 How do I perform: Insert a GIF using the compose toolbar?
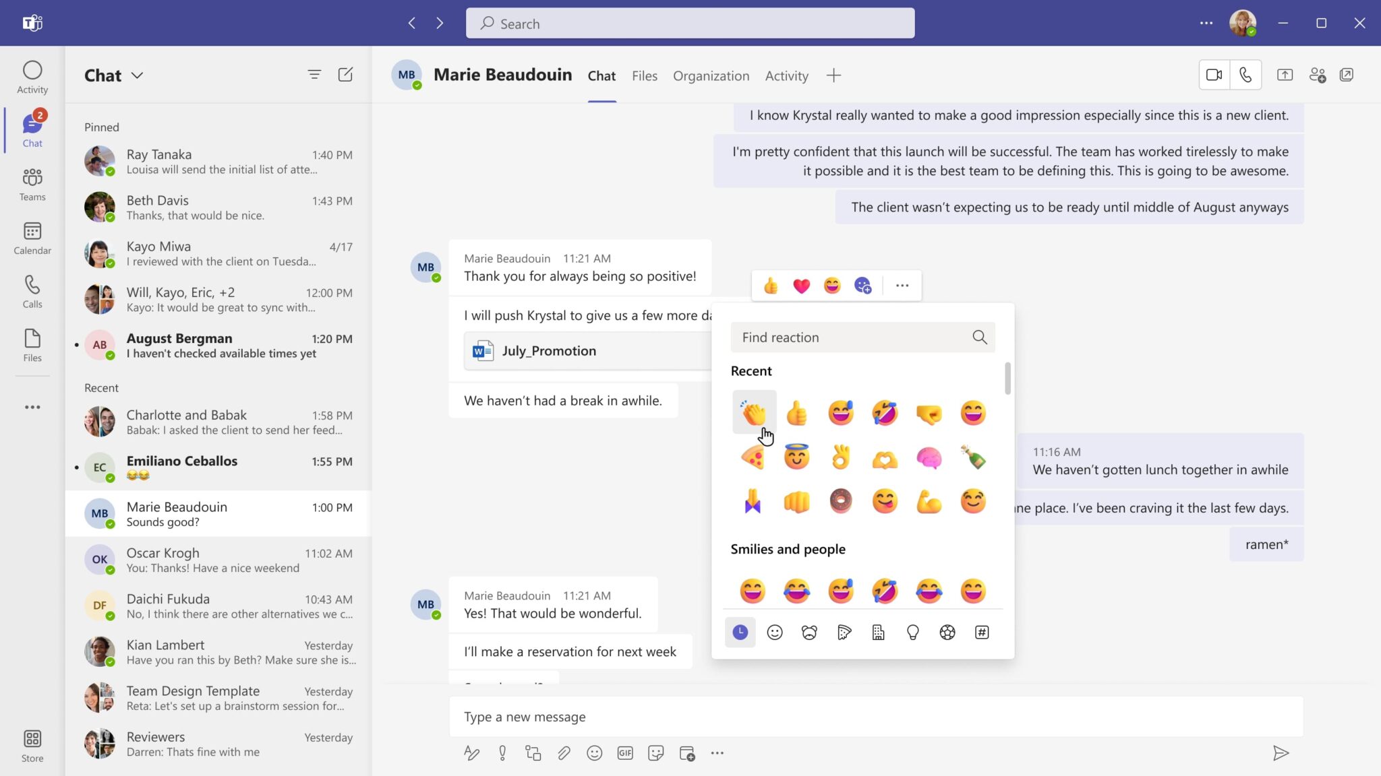click(x=625, y=752)
